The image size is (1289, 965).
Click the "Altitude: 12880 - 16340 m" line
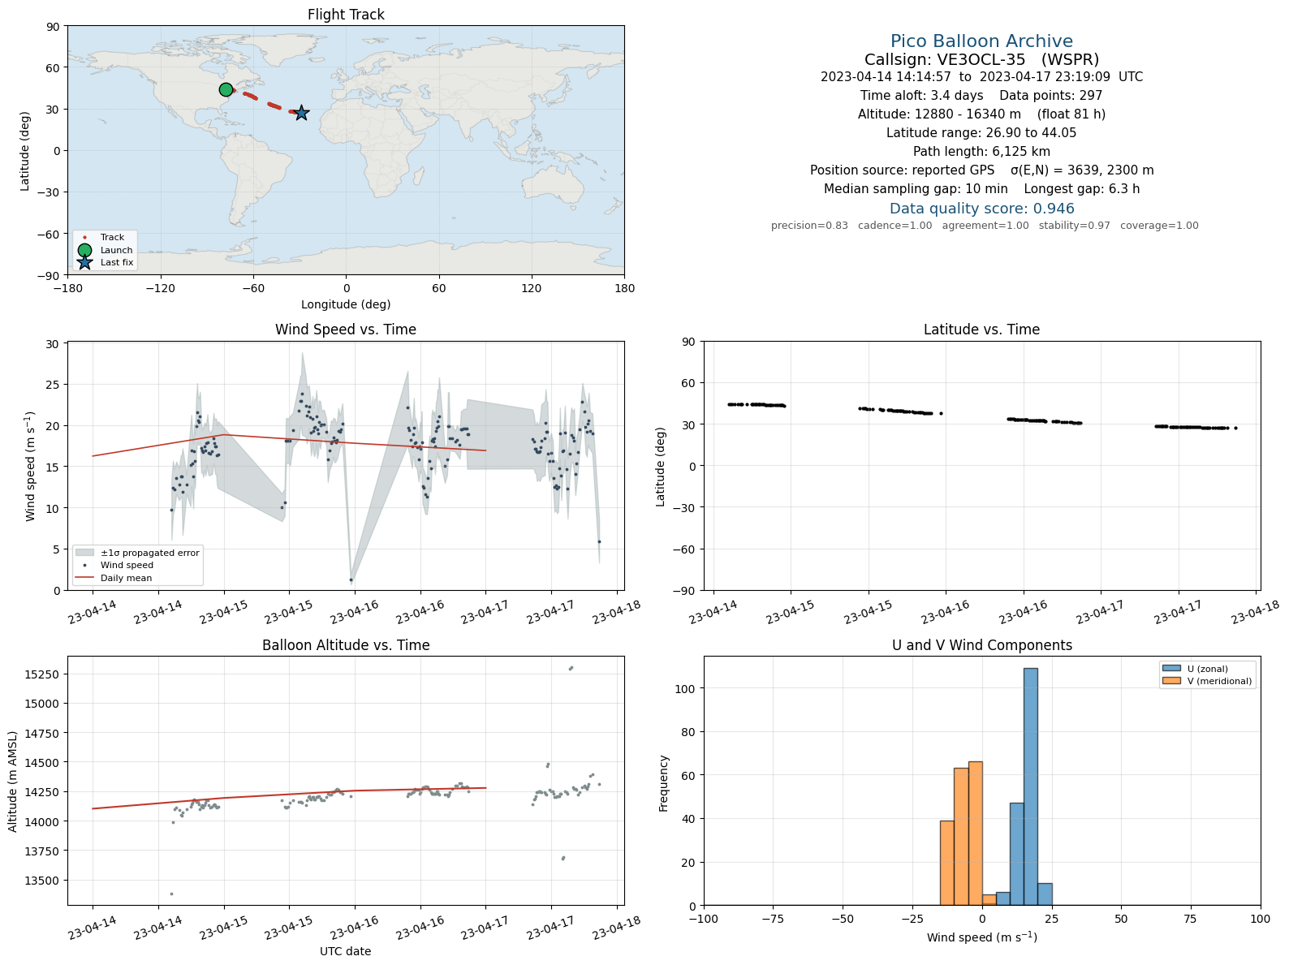tap(981, 114)
